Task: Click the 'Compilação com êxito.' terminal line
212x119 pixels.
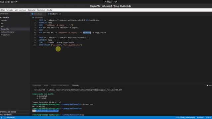Action: (x=43, y=94)
